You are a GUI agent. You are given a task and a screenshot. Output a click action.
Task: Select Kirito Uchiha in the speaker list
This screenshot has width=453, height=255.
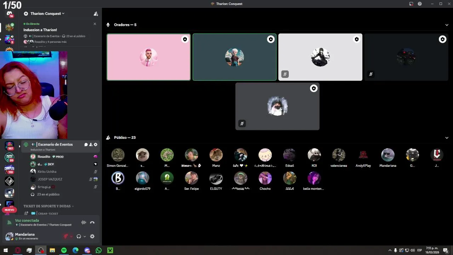click(63, 171)
